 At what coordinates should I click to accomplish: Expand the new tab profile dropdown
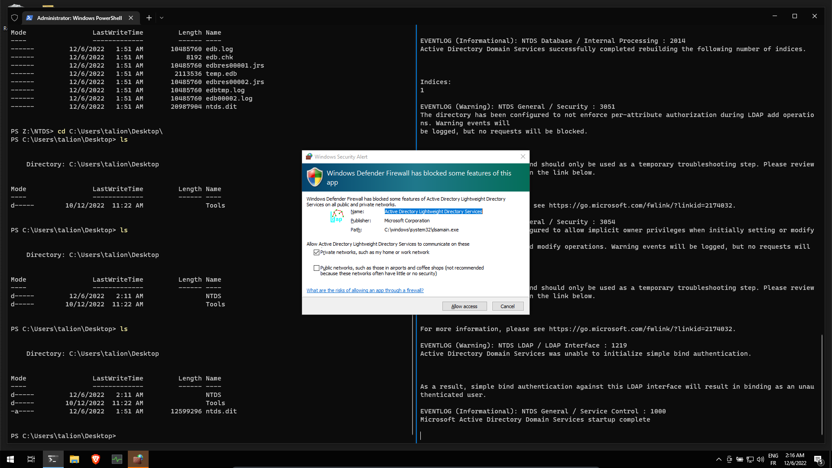pos(162,18)
